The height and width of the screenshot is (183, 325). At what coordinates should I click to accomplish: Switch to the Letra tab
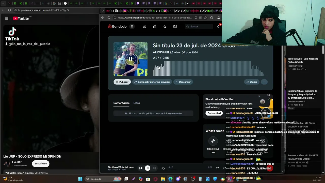[137, 103]
